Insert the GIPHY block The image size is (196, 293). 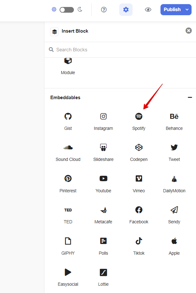pos(68,246)
